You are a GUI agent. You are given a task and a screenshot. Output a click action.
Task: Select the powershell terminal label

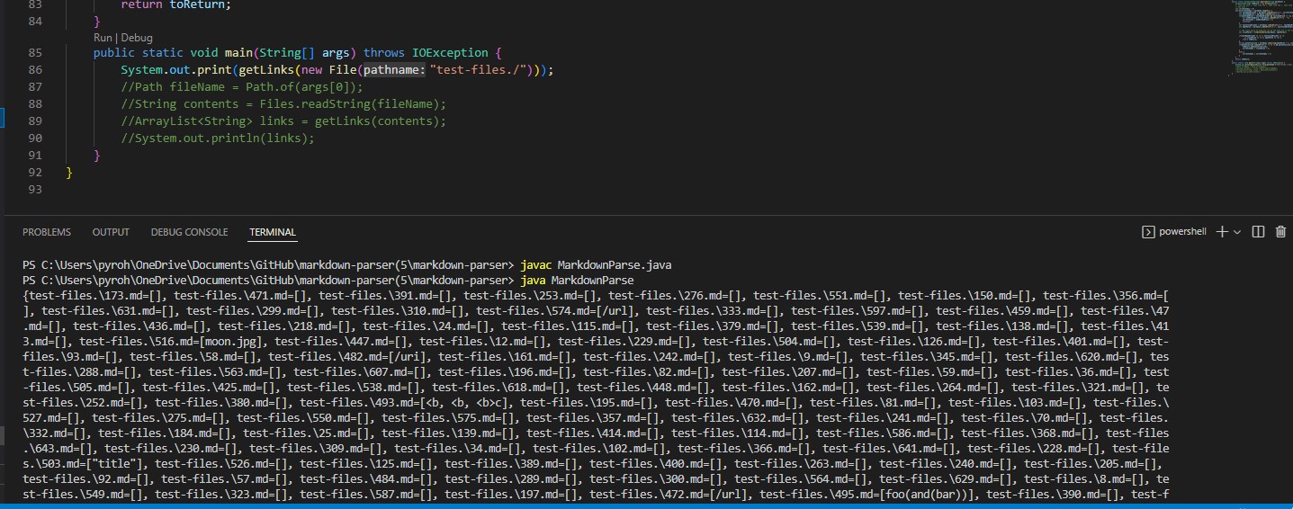(x=1181, y=232)
